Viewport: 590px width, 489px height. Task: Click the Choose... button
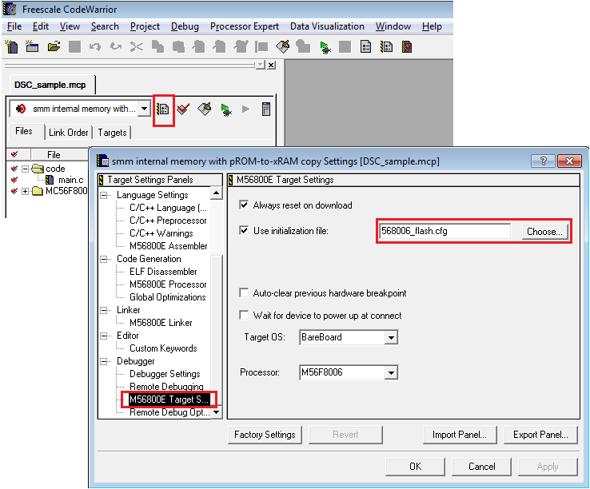coord(544,232)
